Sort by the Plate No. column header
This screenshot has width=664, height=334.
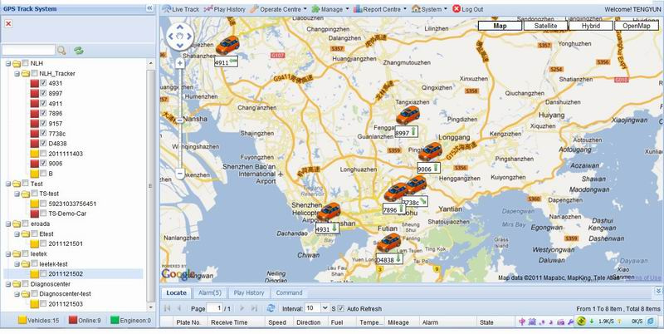click(188, 322)
